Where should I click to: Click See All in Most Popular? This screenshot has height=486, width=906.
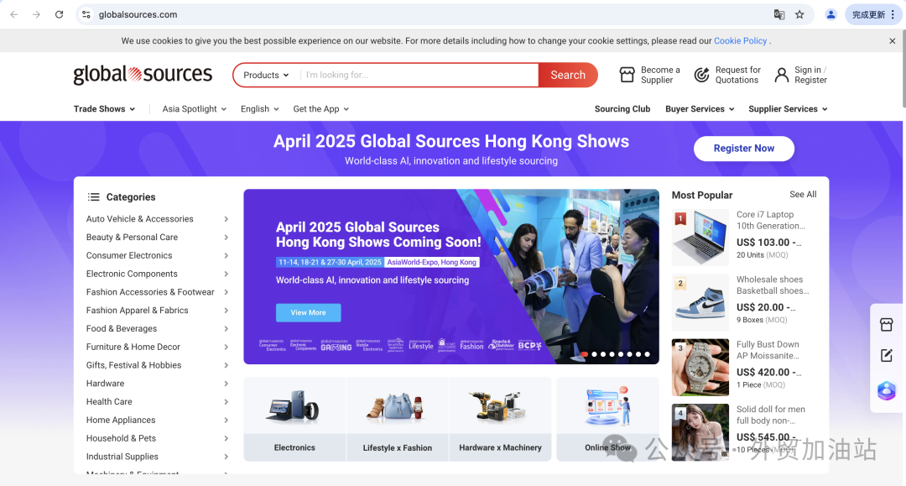[803, 194]
